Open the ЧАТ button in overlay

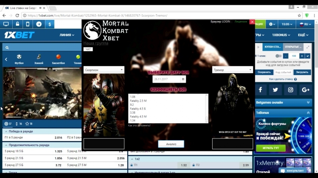click(x=88, y=49)
